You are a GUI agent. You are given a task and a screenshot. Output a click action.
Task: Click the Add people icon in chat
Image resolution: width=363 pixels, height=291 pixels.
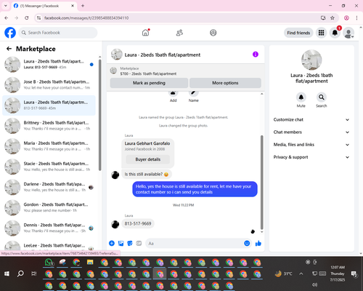coord(174,93)
